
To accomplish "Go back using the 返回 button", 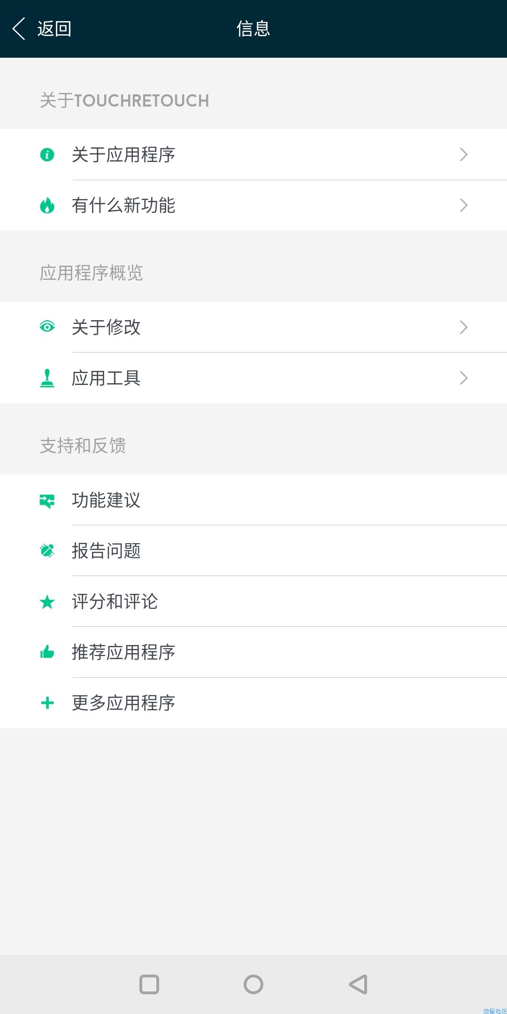I will click(x=41, y=29).
